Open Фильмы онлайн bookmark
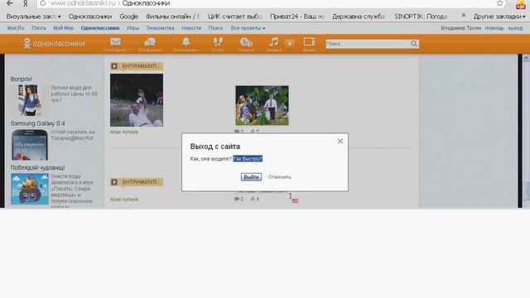 [173, 17]
